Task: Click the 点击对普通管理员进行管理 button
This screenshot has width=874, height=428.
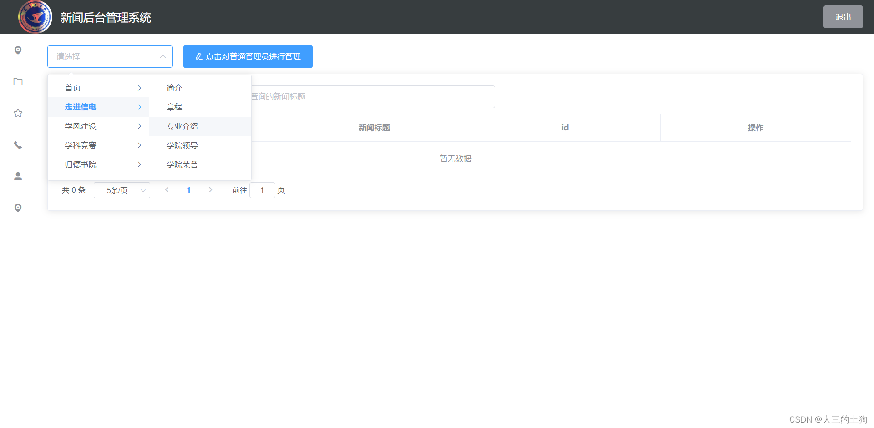Action: tap(248, 56)
